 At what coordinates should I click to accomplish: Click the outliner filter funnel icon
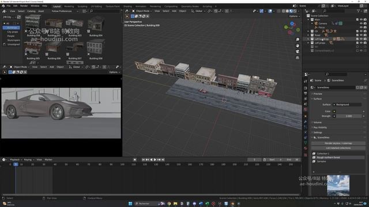pyautogui.click(x=359, y=11)
